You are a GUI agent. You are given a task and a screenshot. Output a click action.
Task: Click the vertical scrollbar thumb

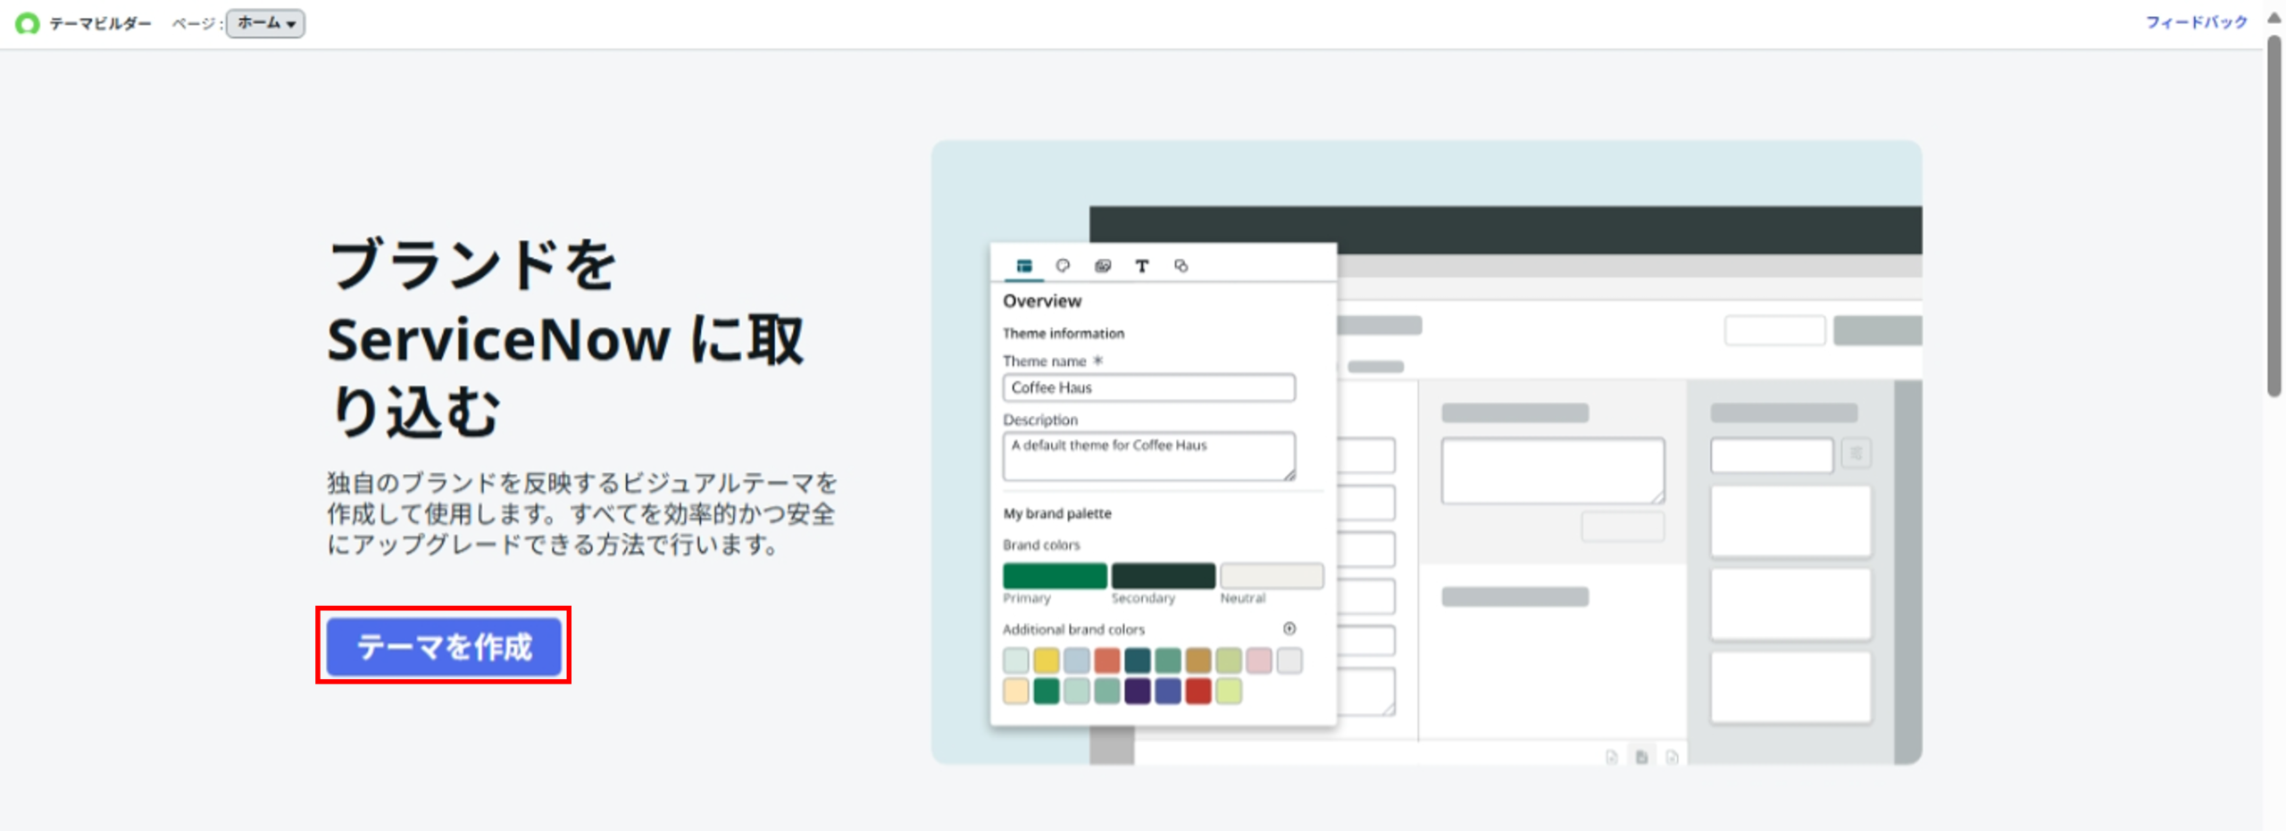[2274, 214]
